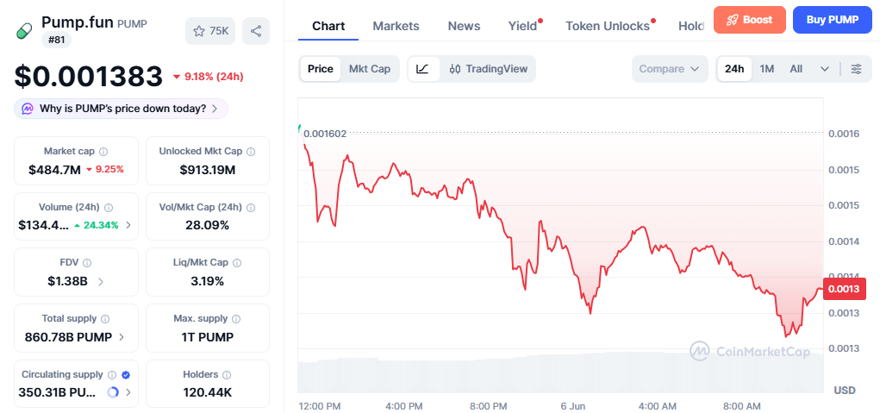This screenshot has width=880, height=413.
Task: Open Circulating supply info icon
Action: click(112, 375)
